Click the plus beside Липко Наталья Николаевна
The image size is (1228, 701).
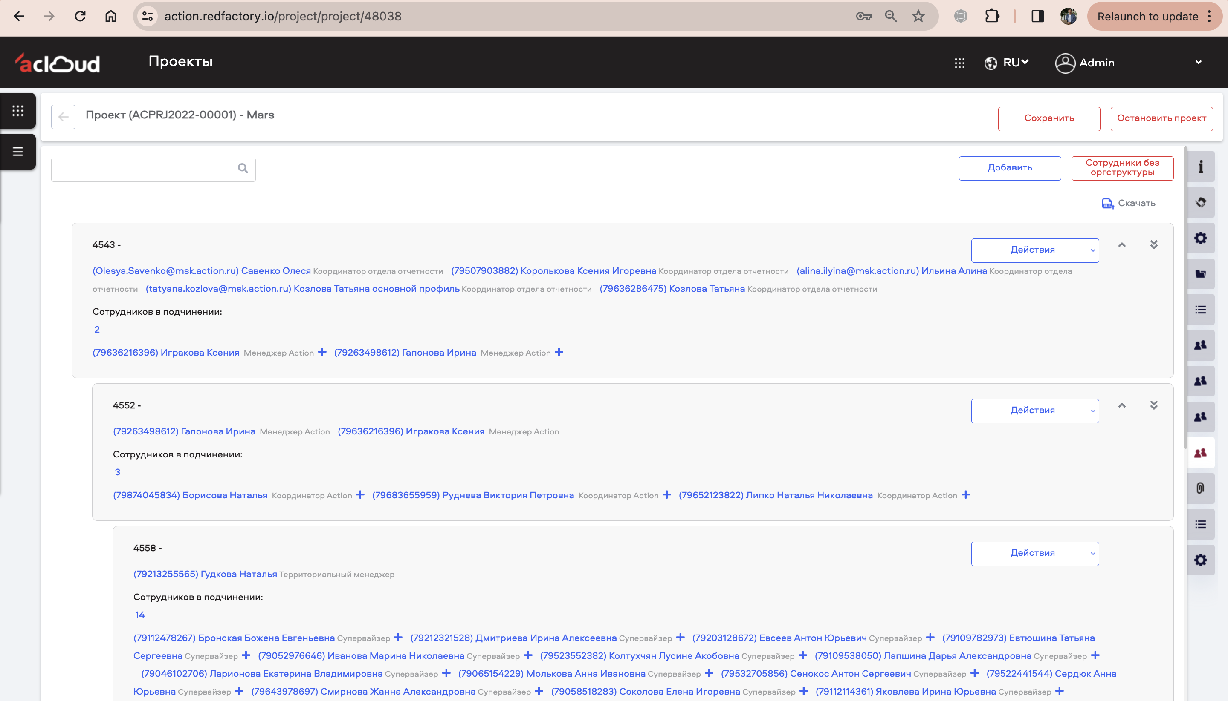(965, 495)
